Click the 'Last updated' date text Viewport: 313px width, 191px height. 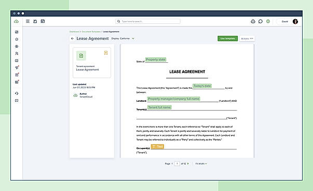(x=84, y=87)
